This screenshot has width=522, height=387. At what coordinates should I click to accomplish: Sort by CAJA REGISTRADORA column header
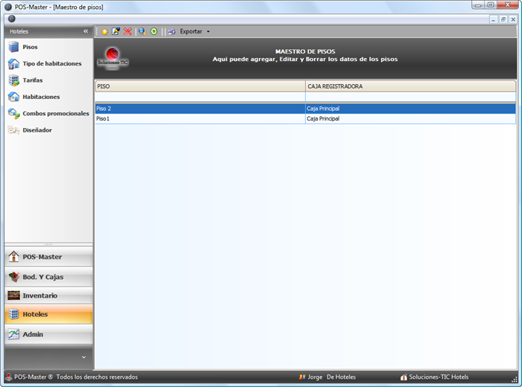click(410, 86)
